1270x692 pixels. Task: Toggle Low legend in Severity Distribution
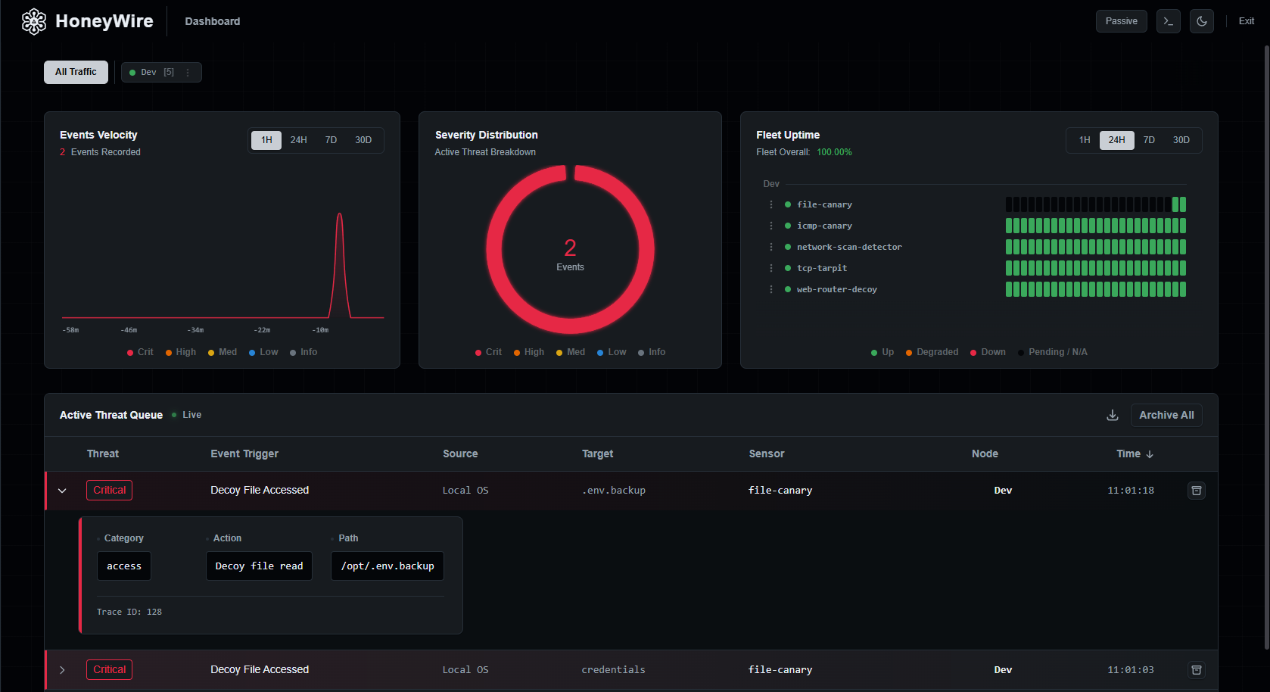(612, 352)
